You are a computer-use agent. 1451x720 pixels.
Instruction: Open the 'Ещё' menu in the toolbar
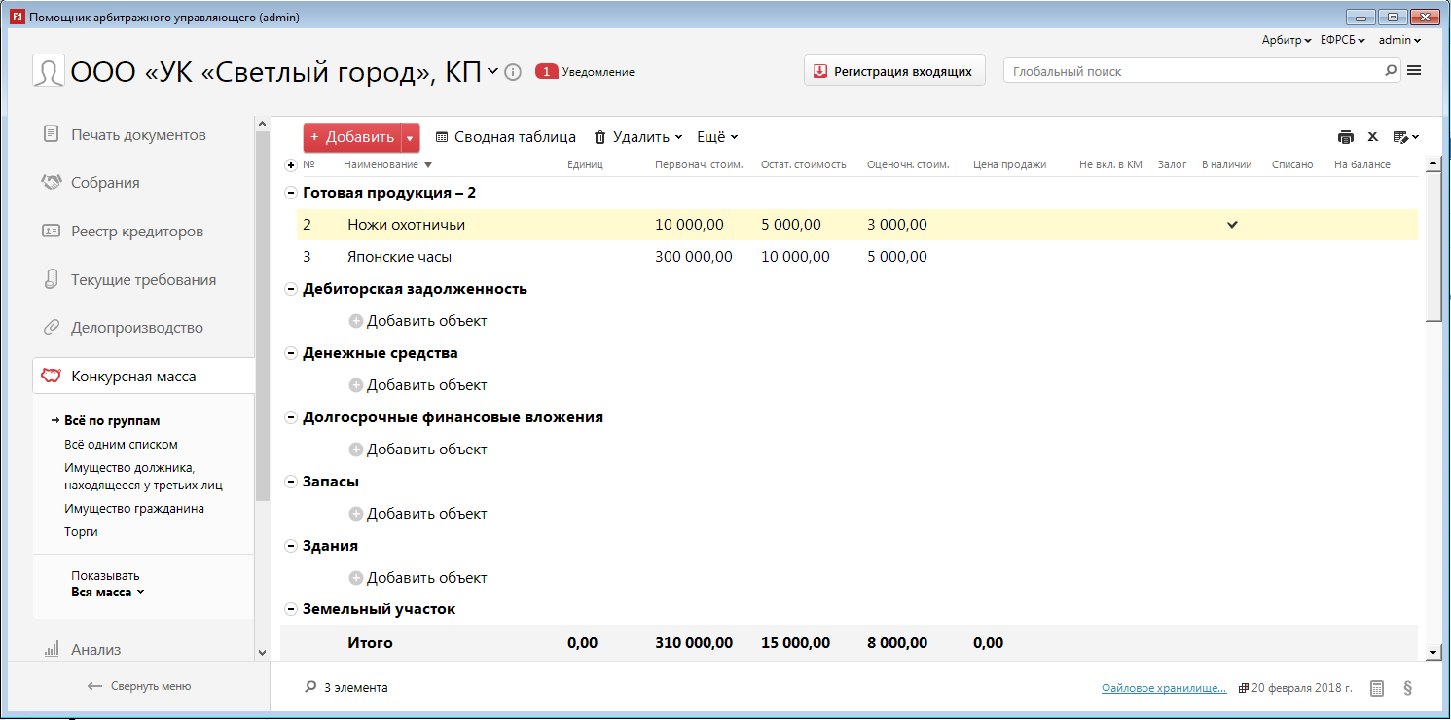[717, 137]
